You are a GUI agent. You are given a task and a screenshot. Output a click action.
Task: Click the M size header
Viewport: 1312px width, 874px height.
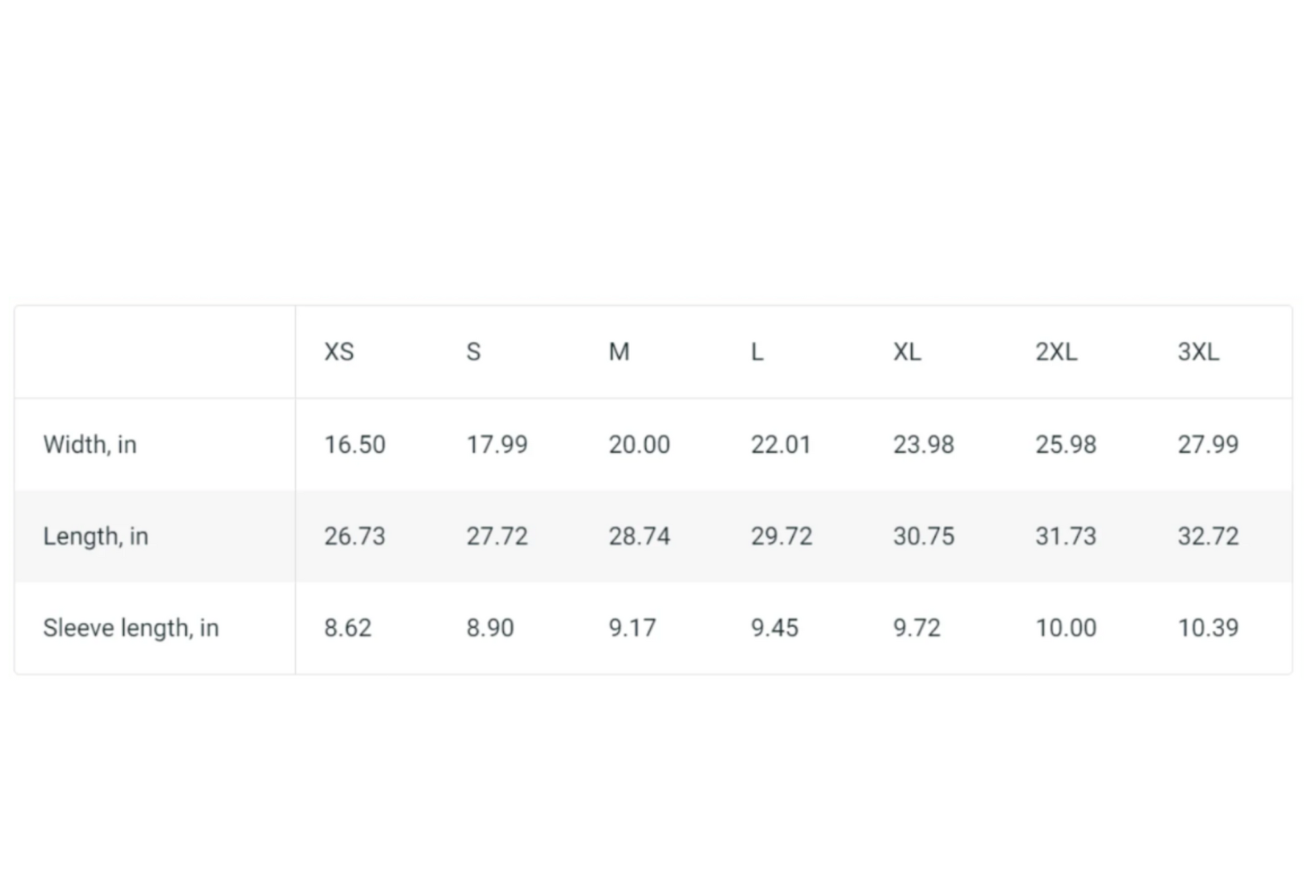[619, 352]
